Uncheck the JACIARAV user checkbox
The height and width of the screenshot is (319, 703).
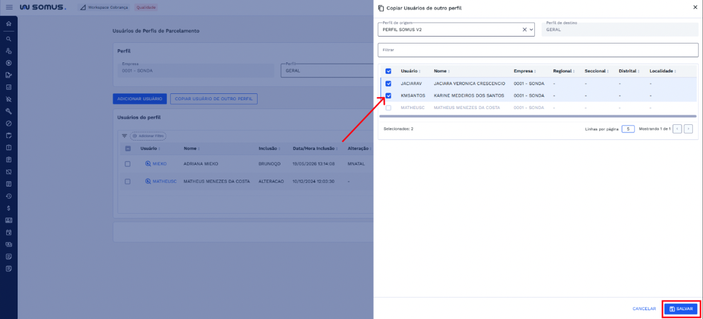coord(388,83)
